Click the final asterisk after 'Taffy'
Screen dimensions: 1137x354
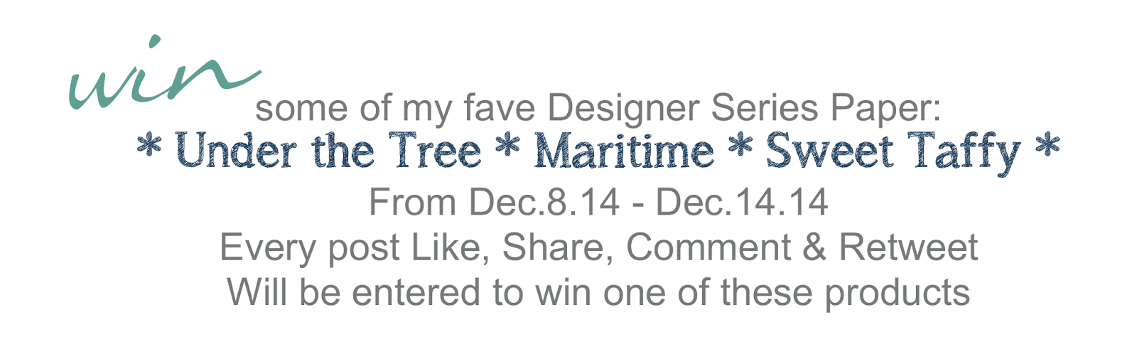(x=1048, y=149)
